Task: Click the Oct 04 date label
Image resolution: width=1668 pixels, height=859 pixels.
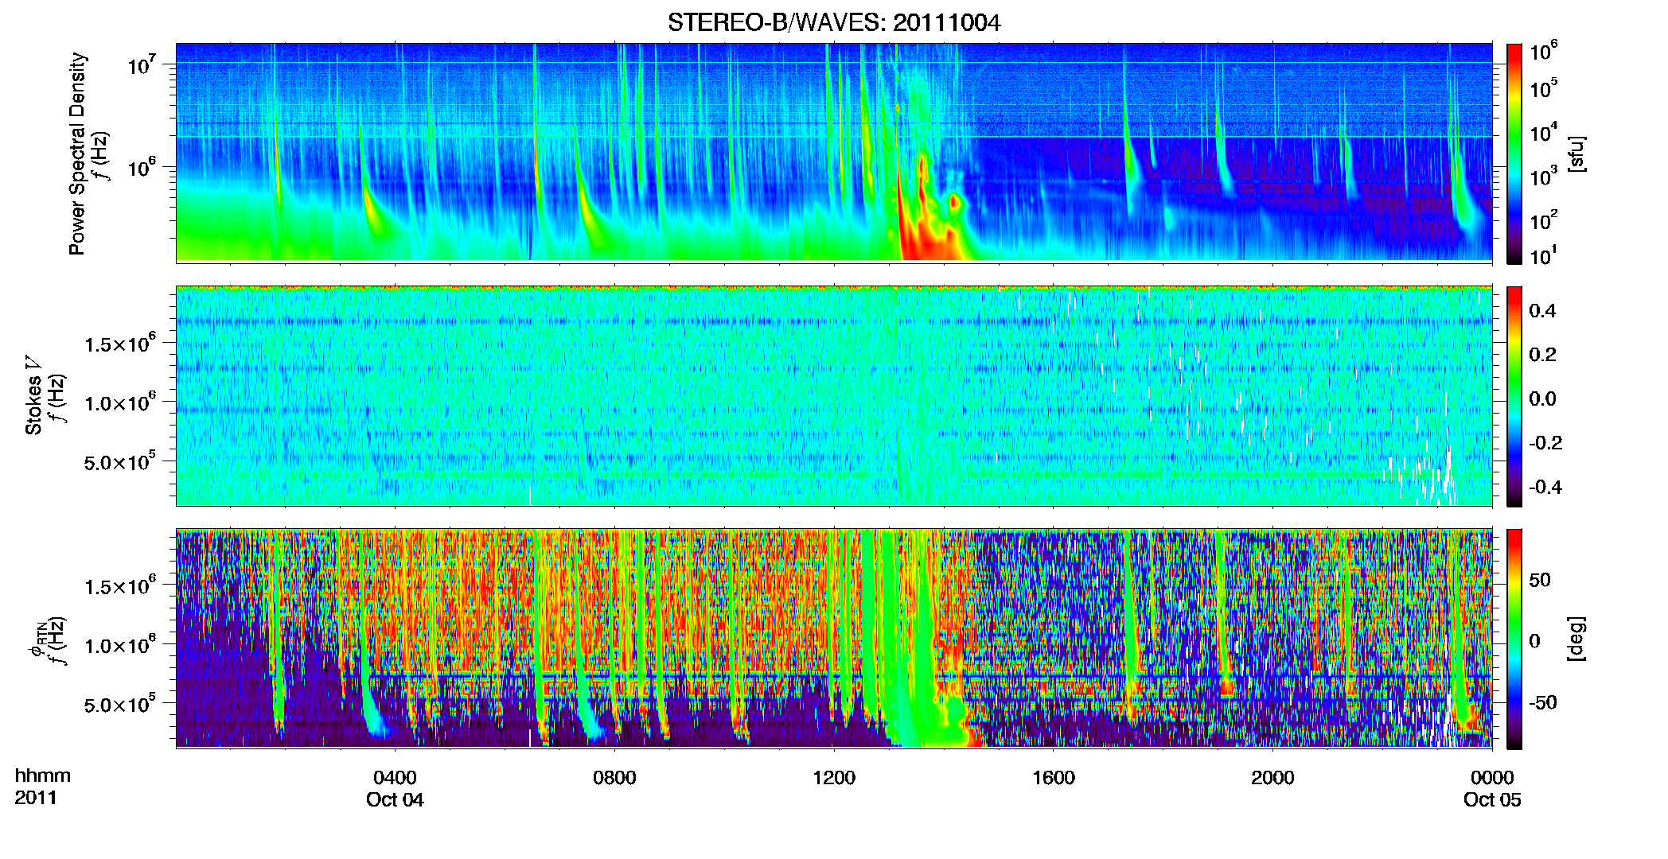Action: (x=395, y=800)
